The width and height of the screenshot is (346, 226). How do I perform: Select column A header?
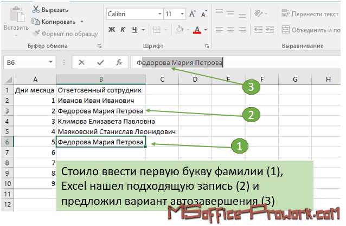pos(35,79)
